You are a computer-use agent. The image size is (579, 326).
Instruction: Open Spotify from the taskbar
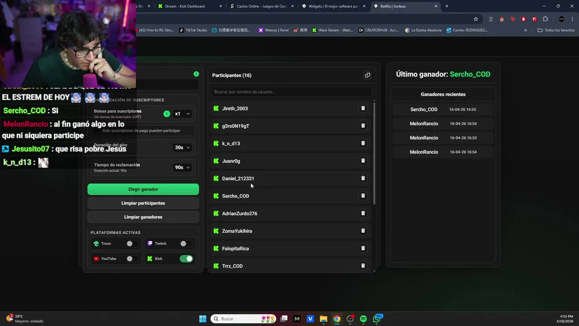[x=363, y=319]
